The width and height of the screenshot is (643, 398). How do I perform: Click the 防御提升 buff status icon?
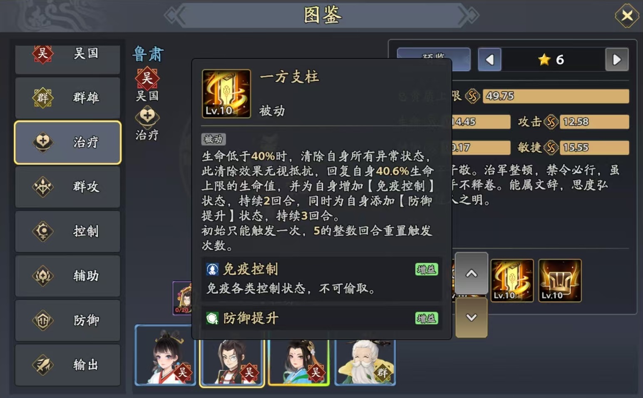tap(213, 319)
